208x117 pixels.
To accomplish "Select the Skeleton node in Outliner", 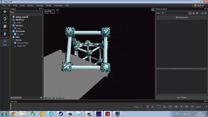I will point(20,19).
